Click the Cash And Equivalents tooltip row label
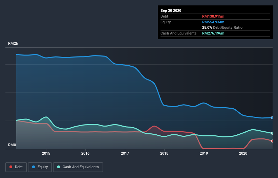278x178 pixels. tap(178, 33)
